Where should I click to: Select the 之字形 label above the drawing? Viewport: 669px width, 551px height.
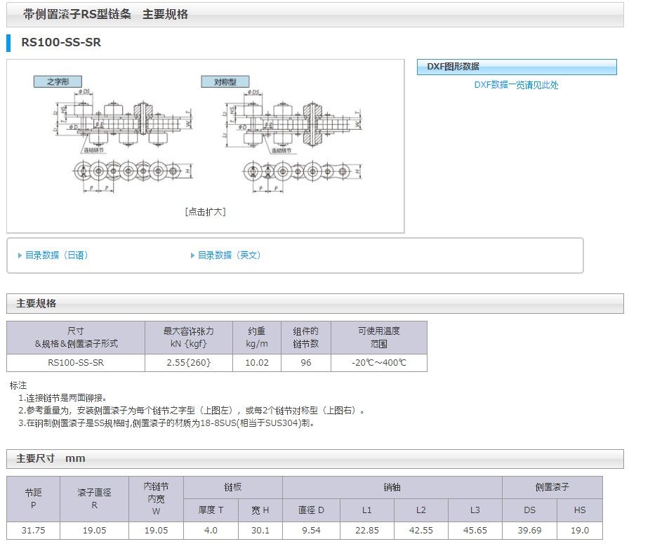tap(58, 81)
